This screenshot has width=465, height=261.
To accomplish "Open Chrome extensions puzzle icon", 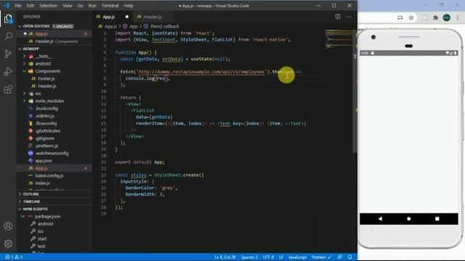I will tap(435, 17).
